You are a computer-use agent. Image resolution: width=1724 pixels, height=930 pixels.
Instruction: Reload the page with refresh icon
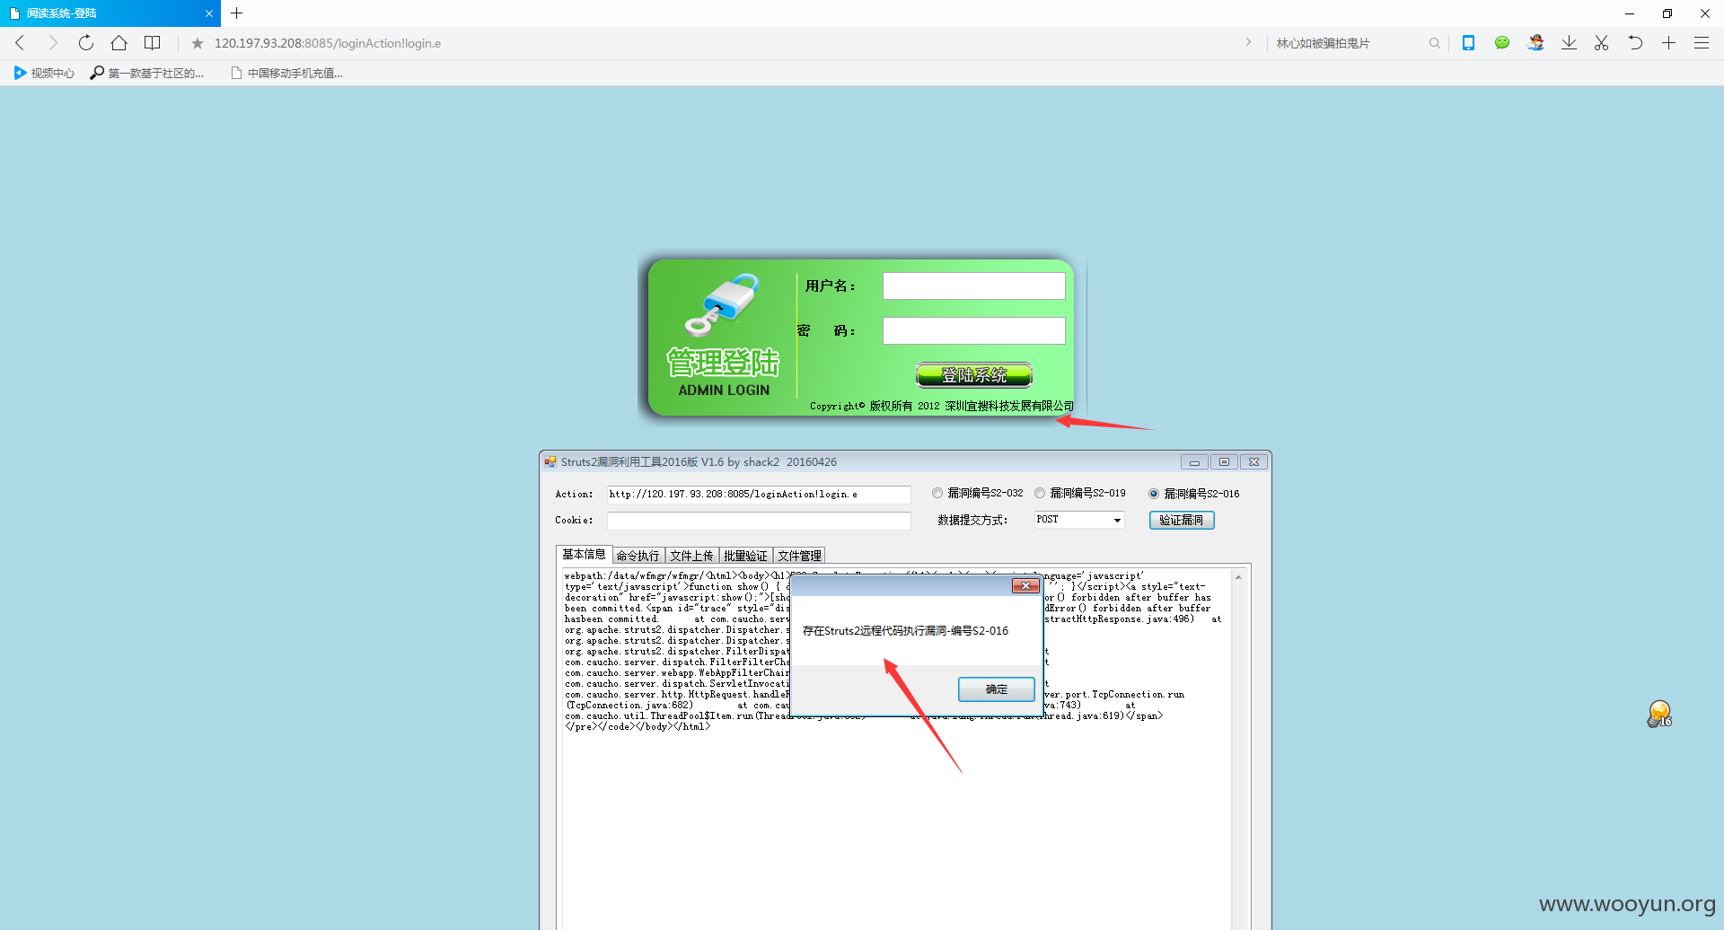86,43
